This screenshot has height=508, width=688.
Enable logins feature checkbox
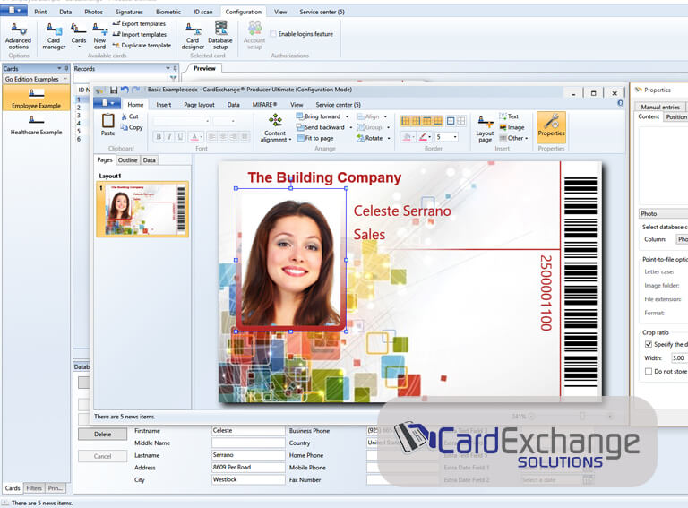[273, 34]
